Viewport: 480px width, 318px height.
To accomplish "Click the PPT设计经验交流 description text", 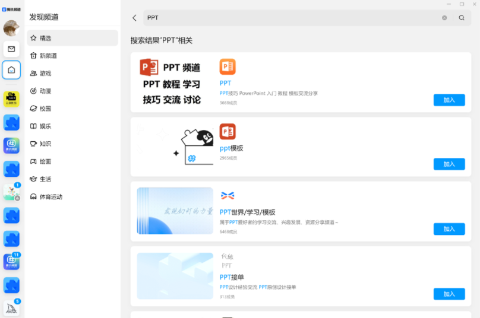I will (x=258, y=287).
